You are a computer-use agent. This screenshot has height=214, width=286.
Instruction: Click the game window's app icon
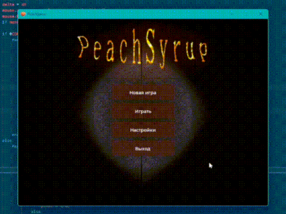[23, 14]
